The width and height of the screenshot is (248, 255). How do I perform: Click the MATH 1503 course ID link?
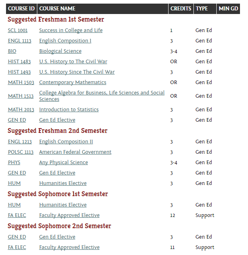(21, 82)
